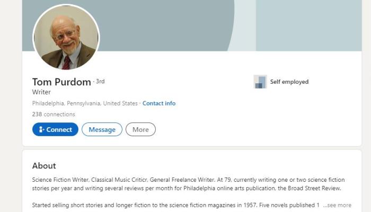Click the Connect button

[55, 129]
